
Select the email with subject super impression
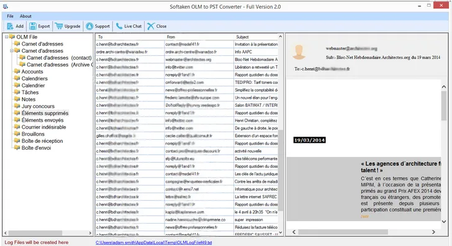pos(186,220)
